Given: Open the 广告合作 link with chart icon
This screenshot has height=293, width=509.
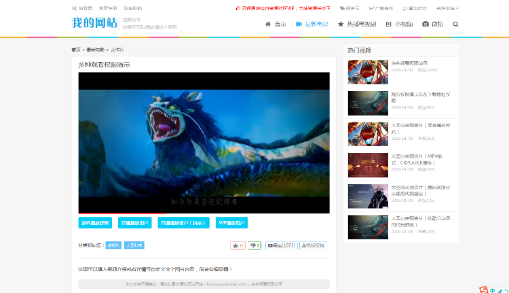Looking at the screenshot, I should click(x=381, y=8).
